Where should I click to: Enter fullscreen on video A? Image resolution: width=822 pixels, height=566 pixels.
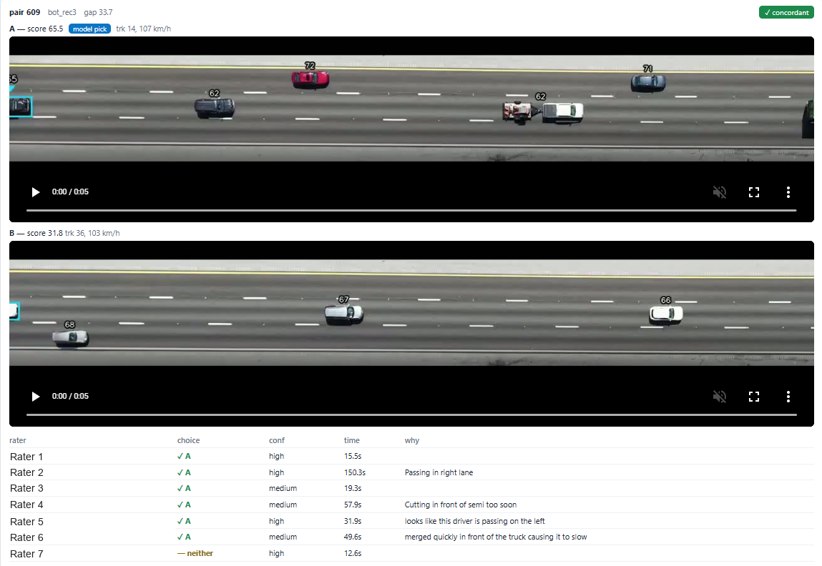point(754,192)
